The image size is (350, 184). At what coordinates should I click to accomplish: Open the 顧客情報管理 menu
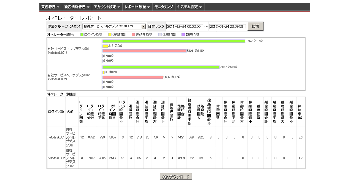click(x=77, y=7)
